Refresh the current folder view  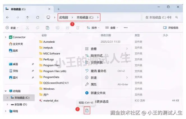tap(38, 17)
